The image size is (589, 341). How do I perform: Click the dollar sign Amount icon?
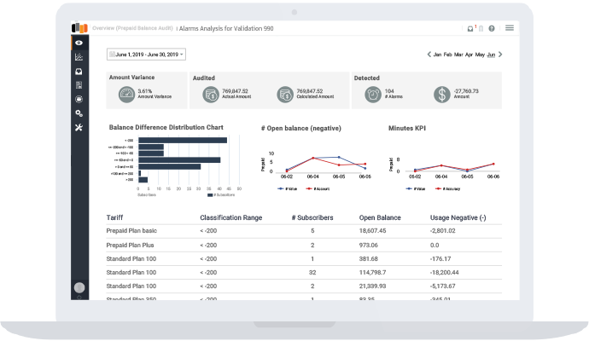pos(442,95)
